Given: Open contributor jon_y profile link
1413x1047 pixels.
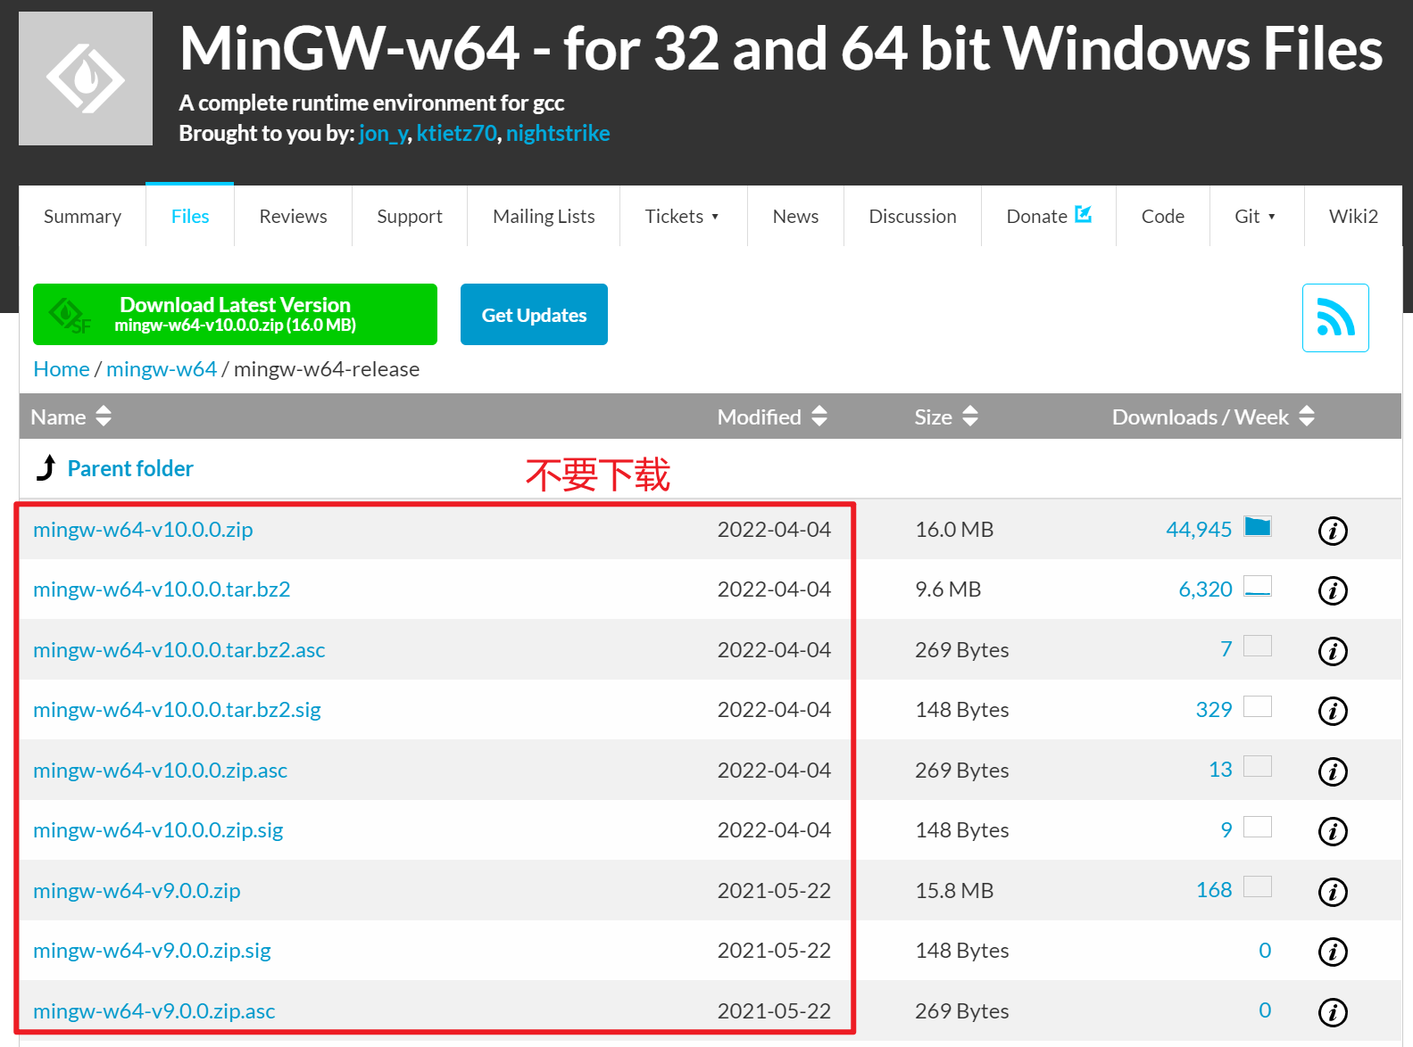Looking at the screenshot, I should [x=384, y=133].
